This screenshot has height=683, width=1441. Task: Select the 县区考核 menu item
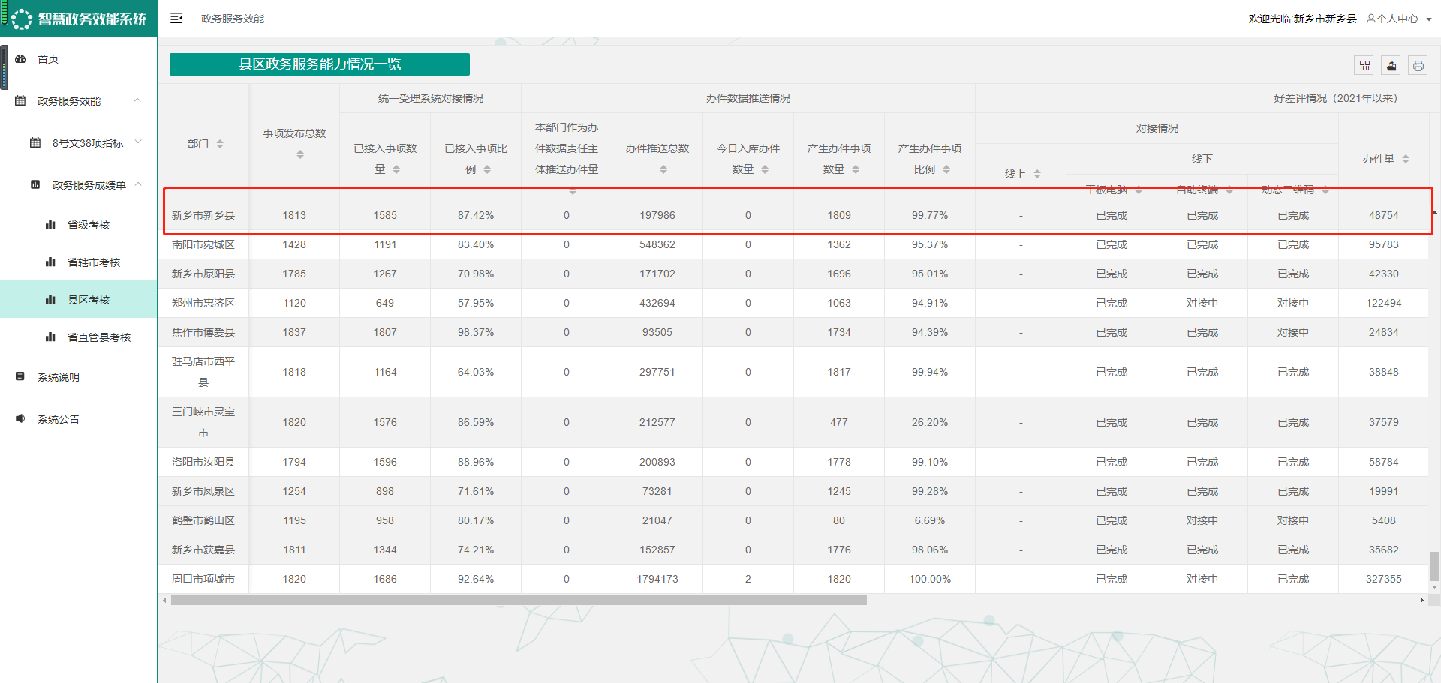(x=89, y=300)
